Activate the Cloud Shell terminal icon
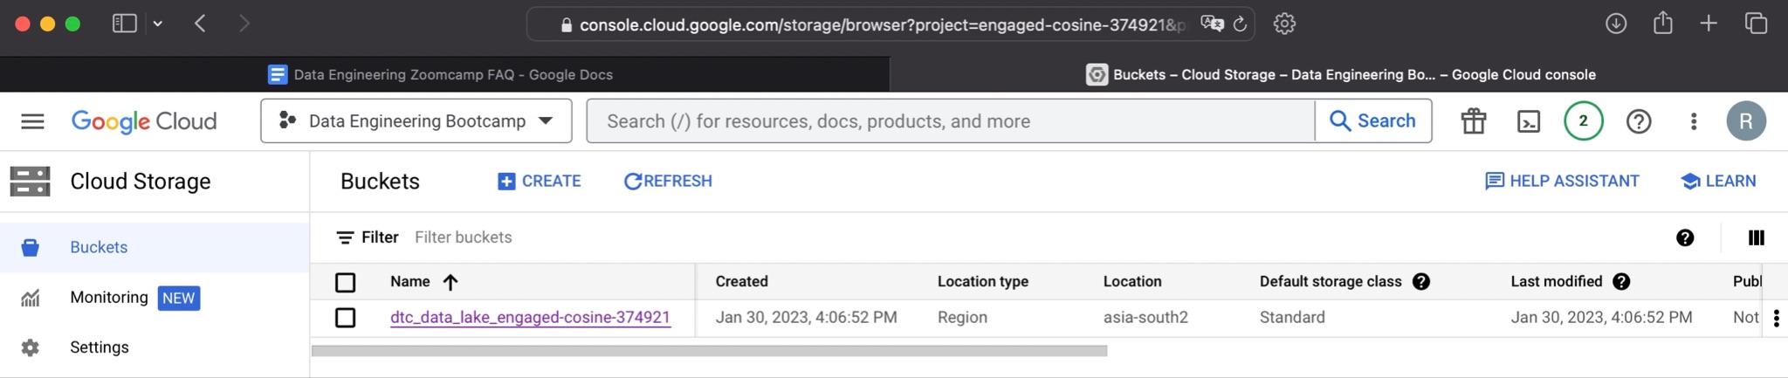The image size is (1788, 378). (1529, 121)
